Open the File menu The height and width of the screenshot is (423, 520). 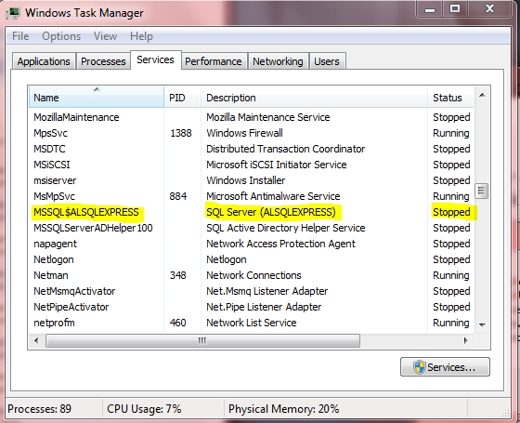20,36
